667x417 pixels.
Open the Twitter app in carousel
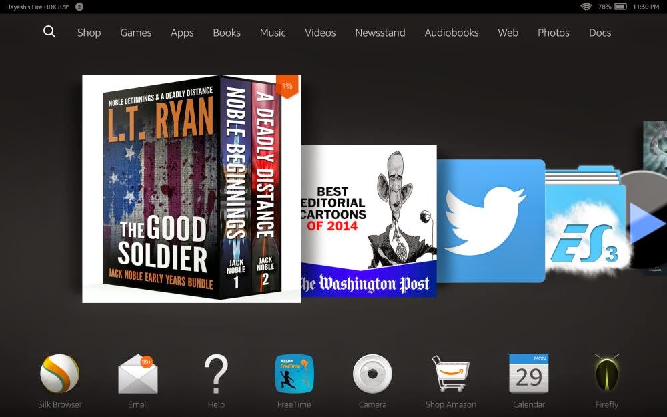pos(491,221)
